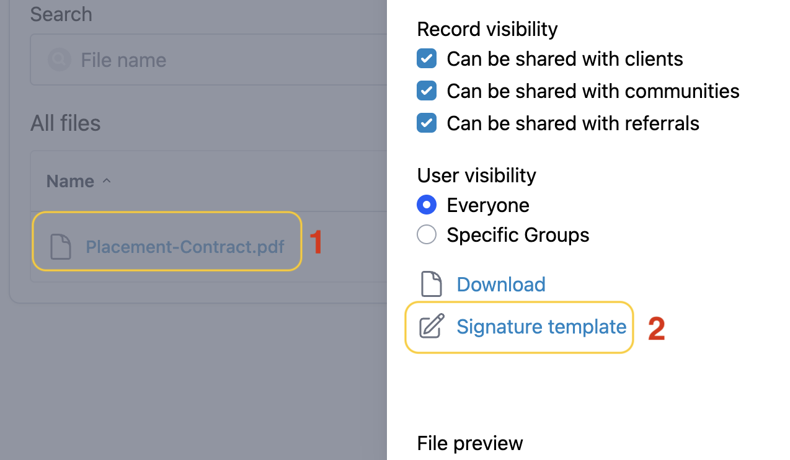Click the file icon next to Download

pyautogui.click(x=432, y=284)
